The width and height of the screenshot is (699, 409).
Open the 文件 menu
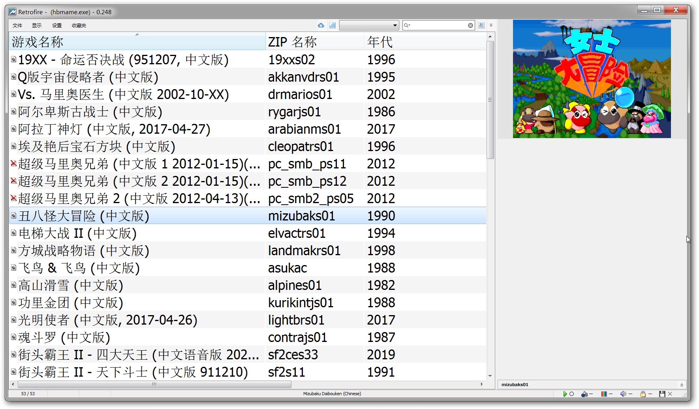[17, 25]
